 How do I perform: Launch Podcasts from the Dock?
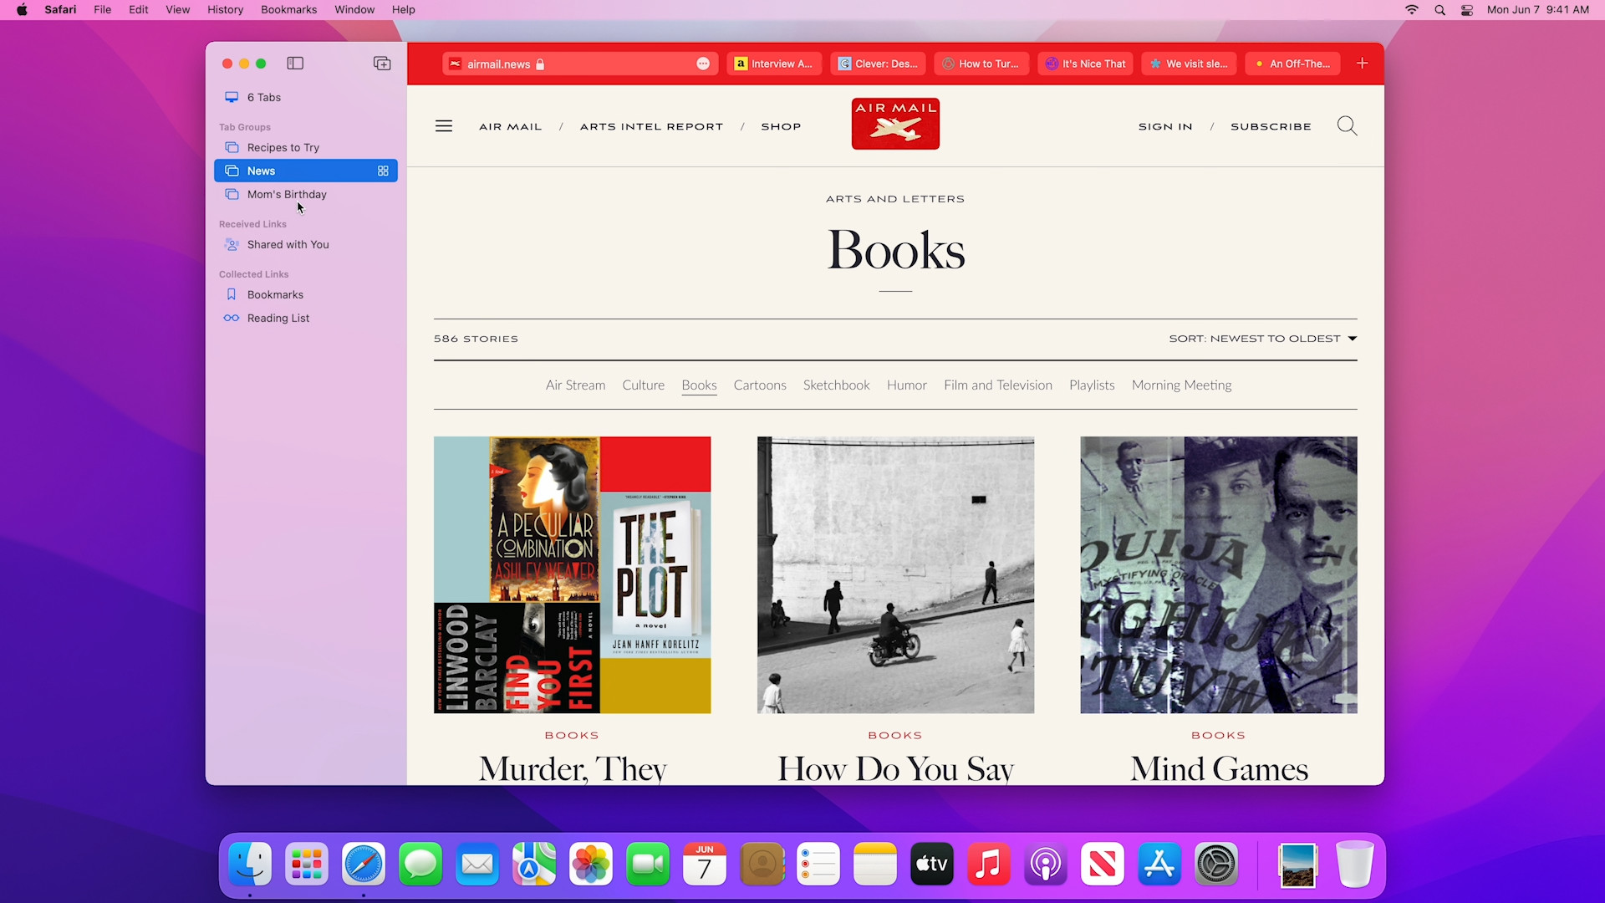click(1045, 865)
